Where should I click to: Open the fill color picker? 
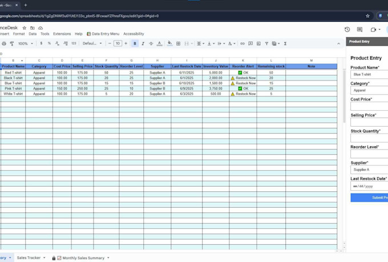pyautogui.click(x=170, y=43)
